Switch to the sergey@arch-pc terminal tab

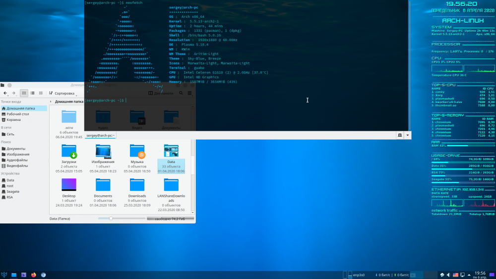[x=101, y=136]
